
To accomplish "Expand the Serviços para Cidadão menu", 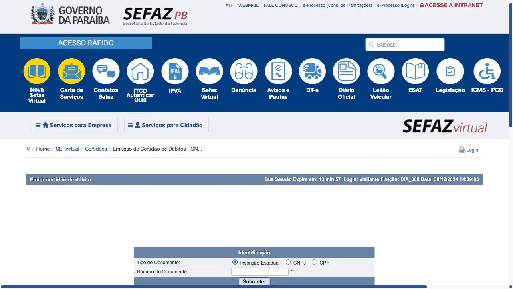I will point(166,125).
